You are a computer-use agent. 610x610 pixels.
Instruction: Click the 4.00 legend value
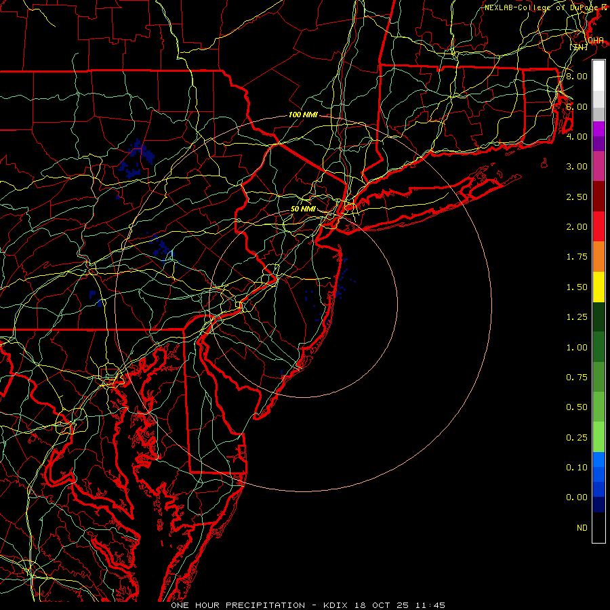[x=577, y=136]
